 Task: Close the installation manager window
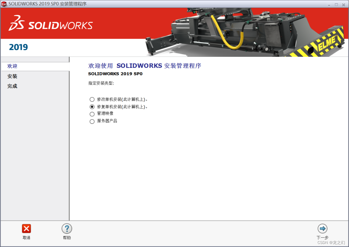pyautogui.click(x=343, y=4)
